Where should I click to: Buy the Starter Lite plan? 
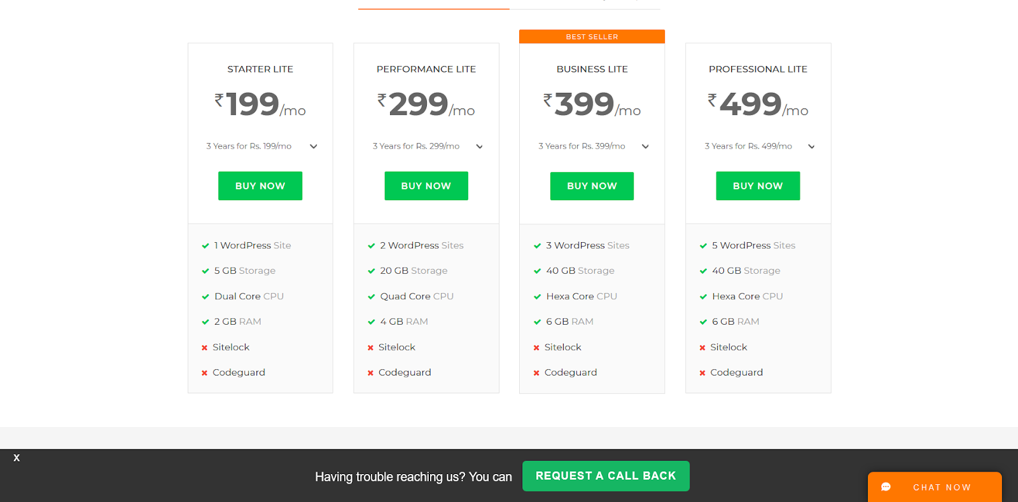click(260, 186)
